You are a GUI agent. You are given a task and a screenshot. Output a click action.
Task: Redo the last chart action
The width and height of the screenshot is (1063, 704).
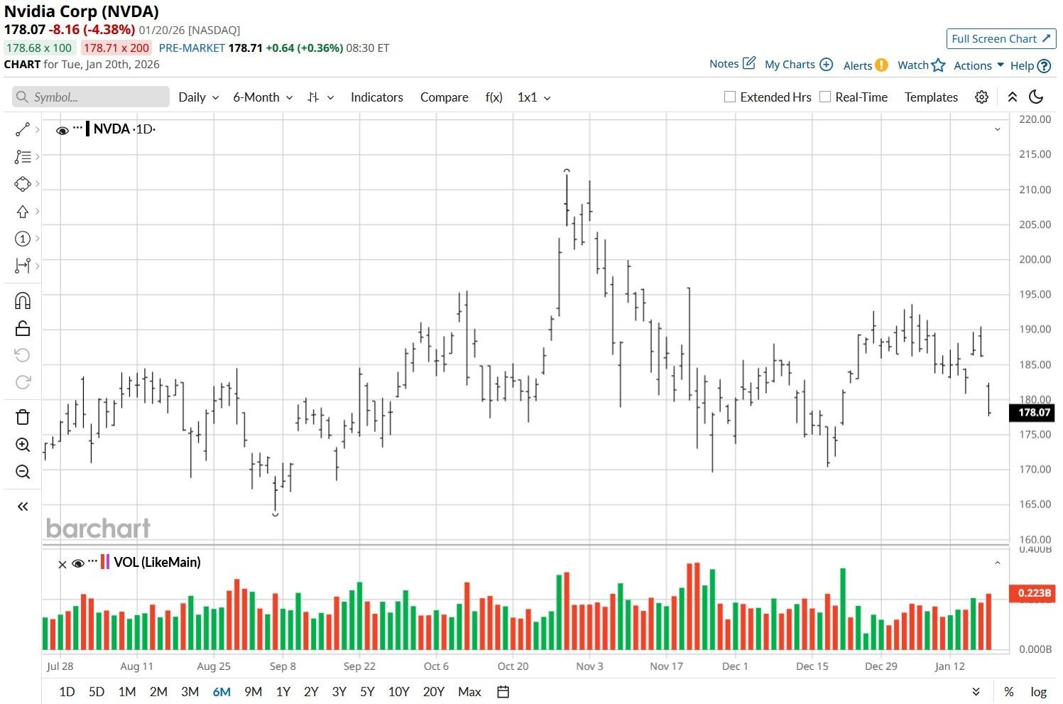click(22, 382)
